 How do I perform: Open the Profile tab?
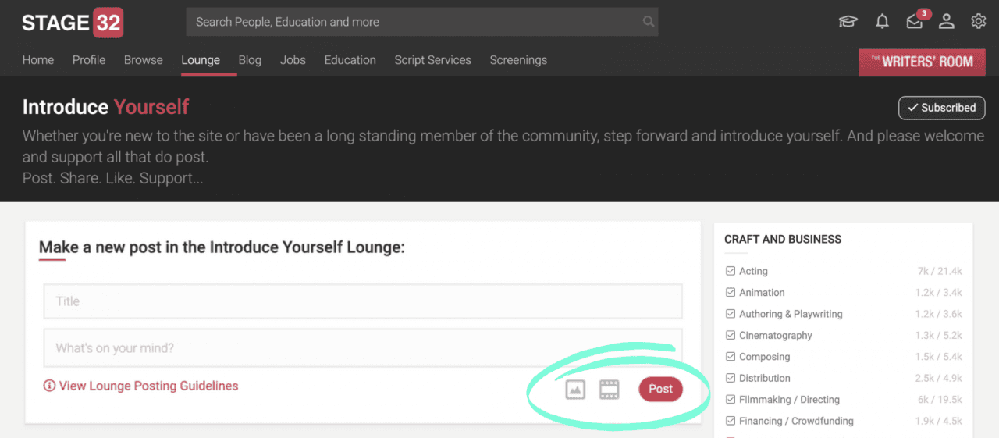click(89, 60)
